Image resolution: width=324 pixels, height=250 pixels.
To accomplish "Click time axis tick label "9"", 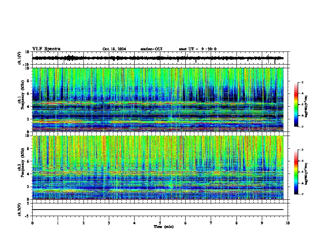I will [262, 223].
